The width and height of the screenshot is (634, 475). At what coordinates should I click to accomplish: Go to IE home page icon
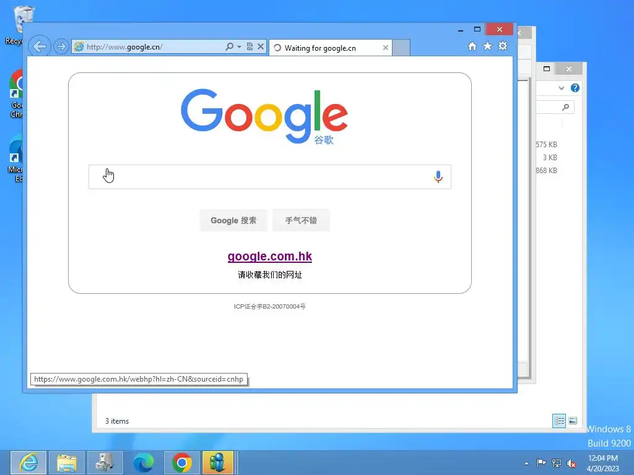pos(472,46)
